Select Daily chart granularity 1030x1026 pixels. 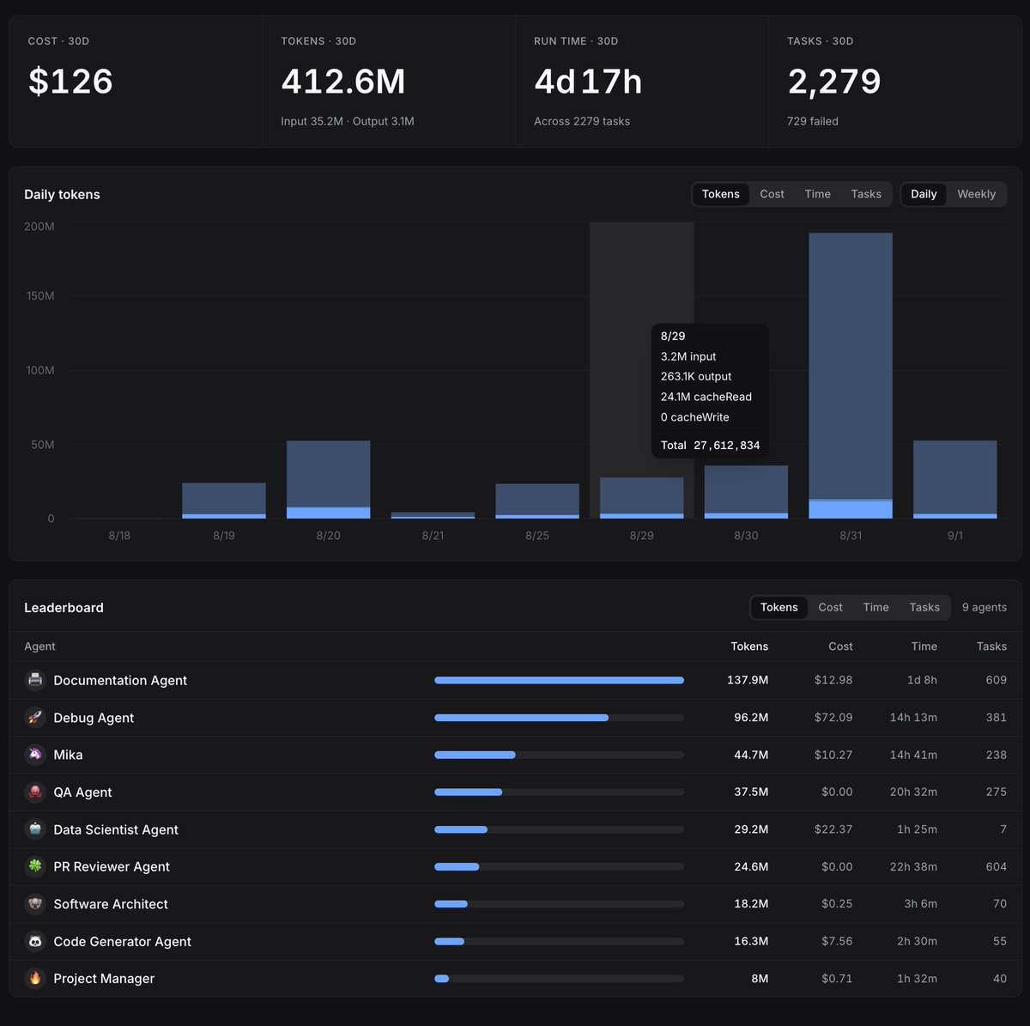pos(924,194)
